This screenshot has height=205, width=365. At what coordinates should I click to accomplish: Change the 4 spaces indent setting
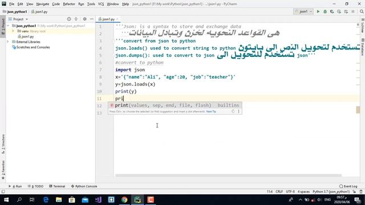(x=303, y=192)
